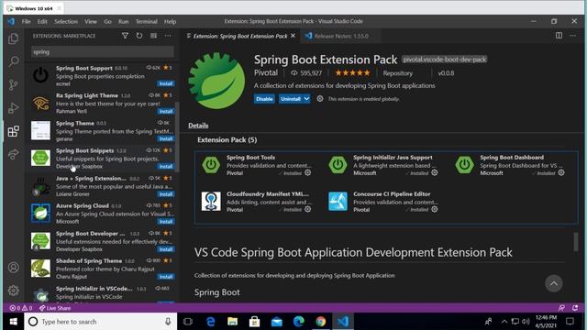Open File Explorer from the taskbar
587x330 pixels.
tap(232, 322)
